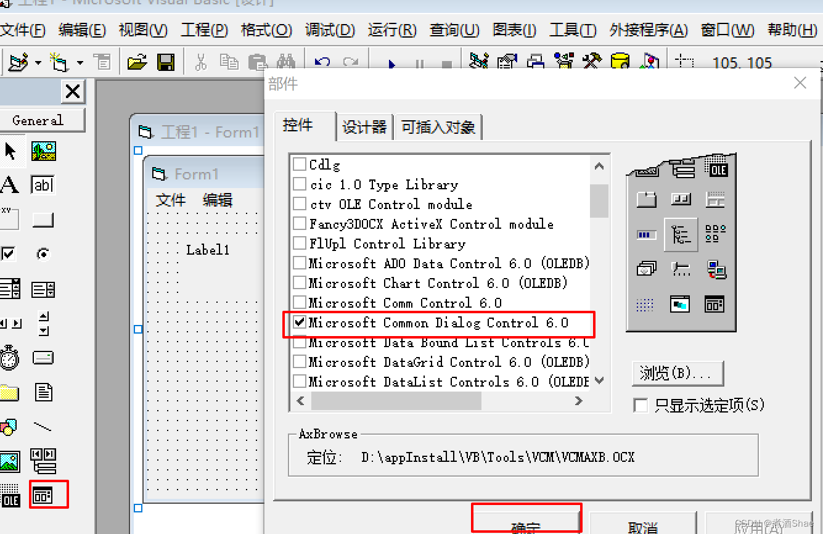Open the Menu Editor toolbar icon
The image size is (823, 534).
click(102, 62)
